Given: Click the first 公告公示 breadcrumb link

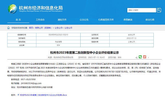Looking at the screenshot, I should [58, 28].
